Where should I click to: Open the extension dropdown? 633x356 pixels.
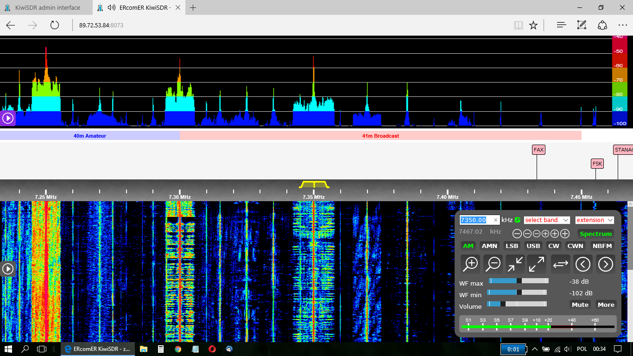click(x=595, y=220)
